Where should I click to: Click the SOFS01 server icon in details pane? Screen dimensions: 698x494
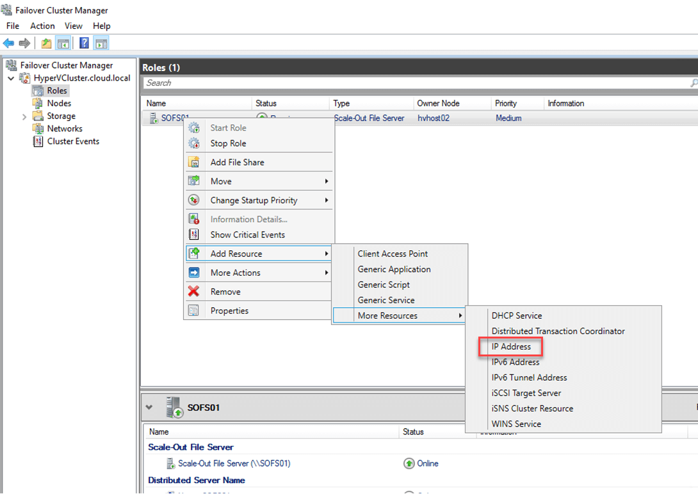tap(174, 408)
